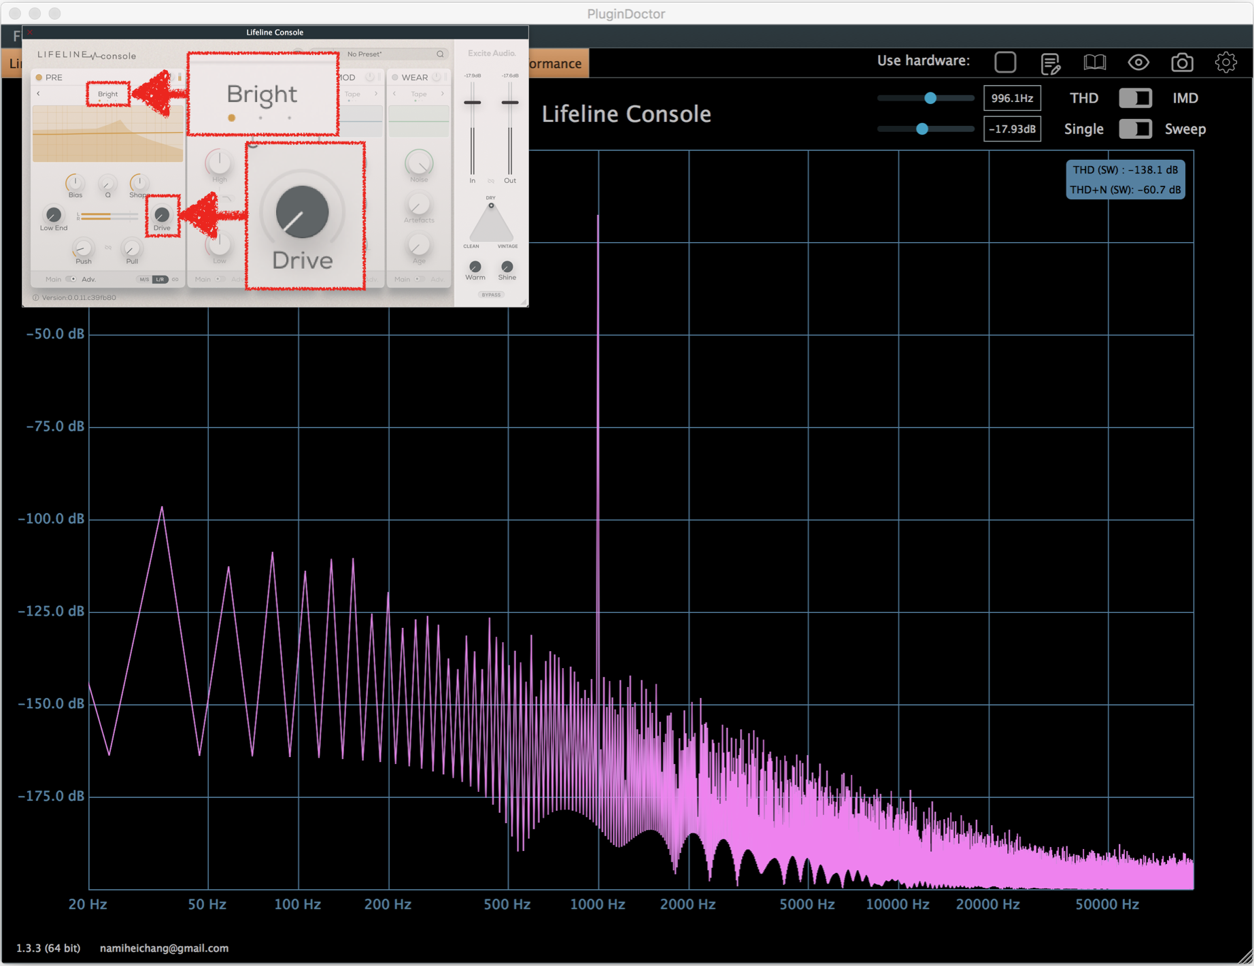The image size is (1254, 966).
Task: Click WEAR Tape mode label
Action: tap(419, 94)
